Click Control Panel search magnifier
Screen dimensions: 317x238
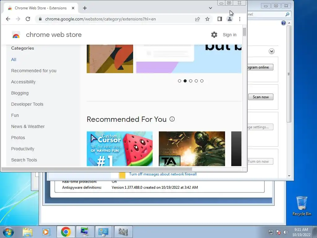pyautogui.click(x=287, y=14)
